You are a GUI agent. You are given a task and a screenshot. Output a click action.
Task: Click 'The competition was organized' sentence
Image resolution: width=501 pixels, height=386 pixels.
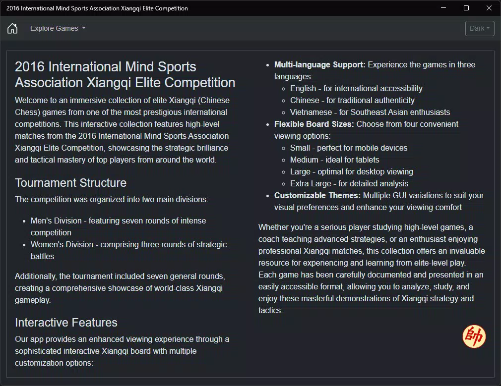pos(112,200)
